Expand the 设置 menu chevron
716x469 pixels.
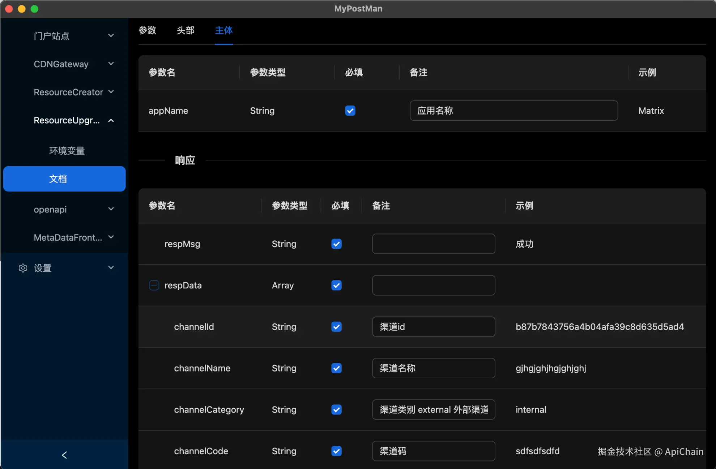[111, 268]
